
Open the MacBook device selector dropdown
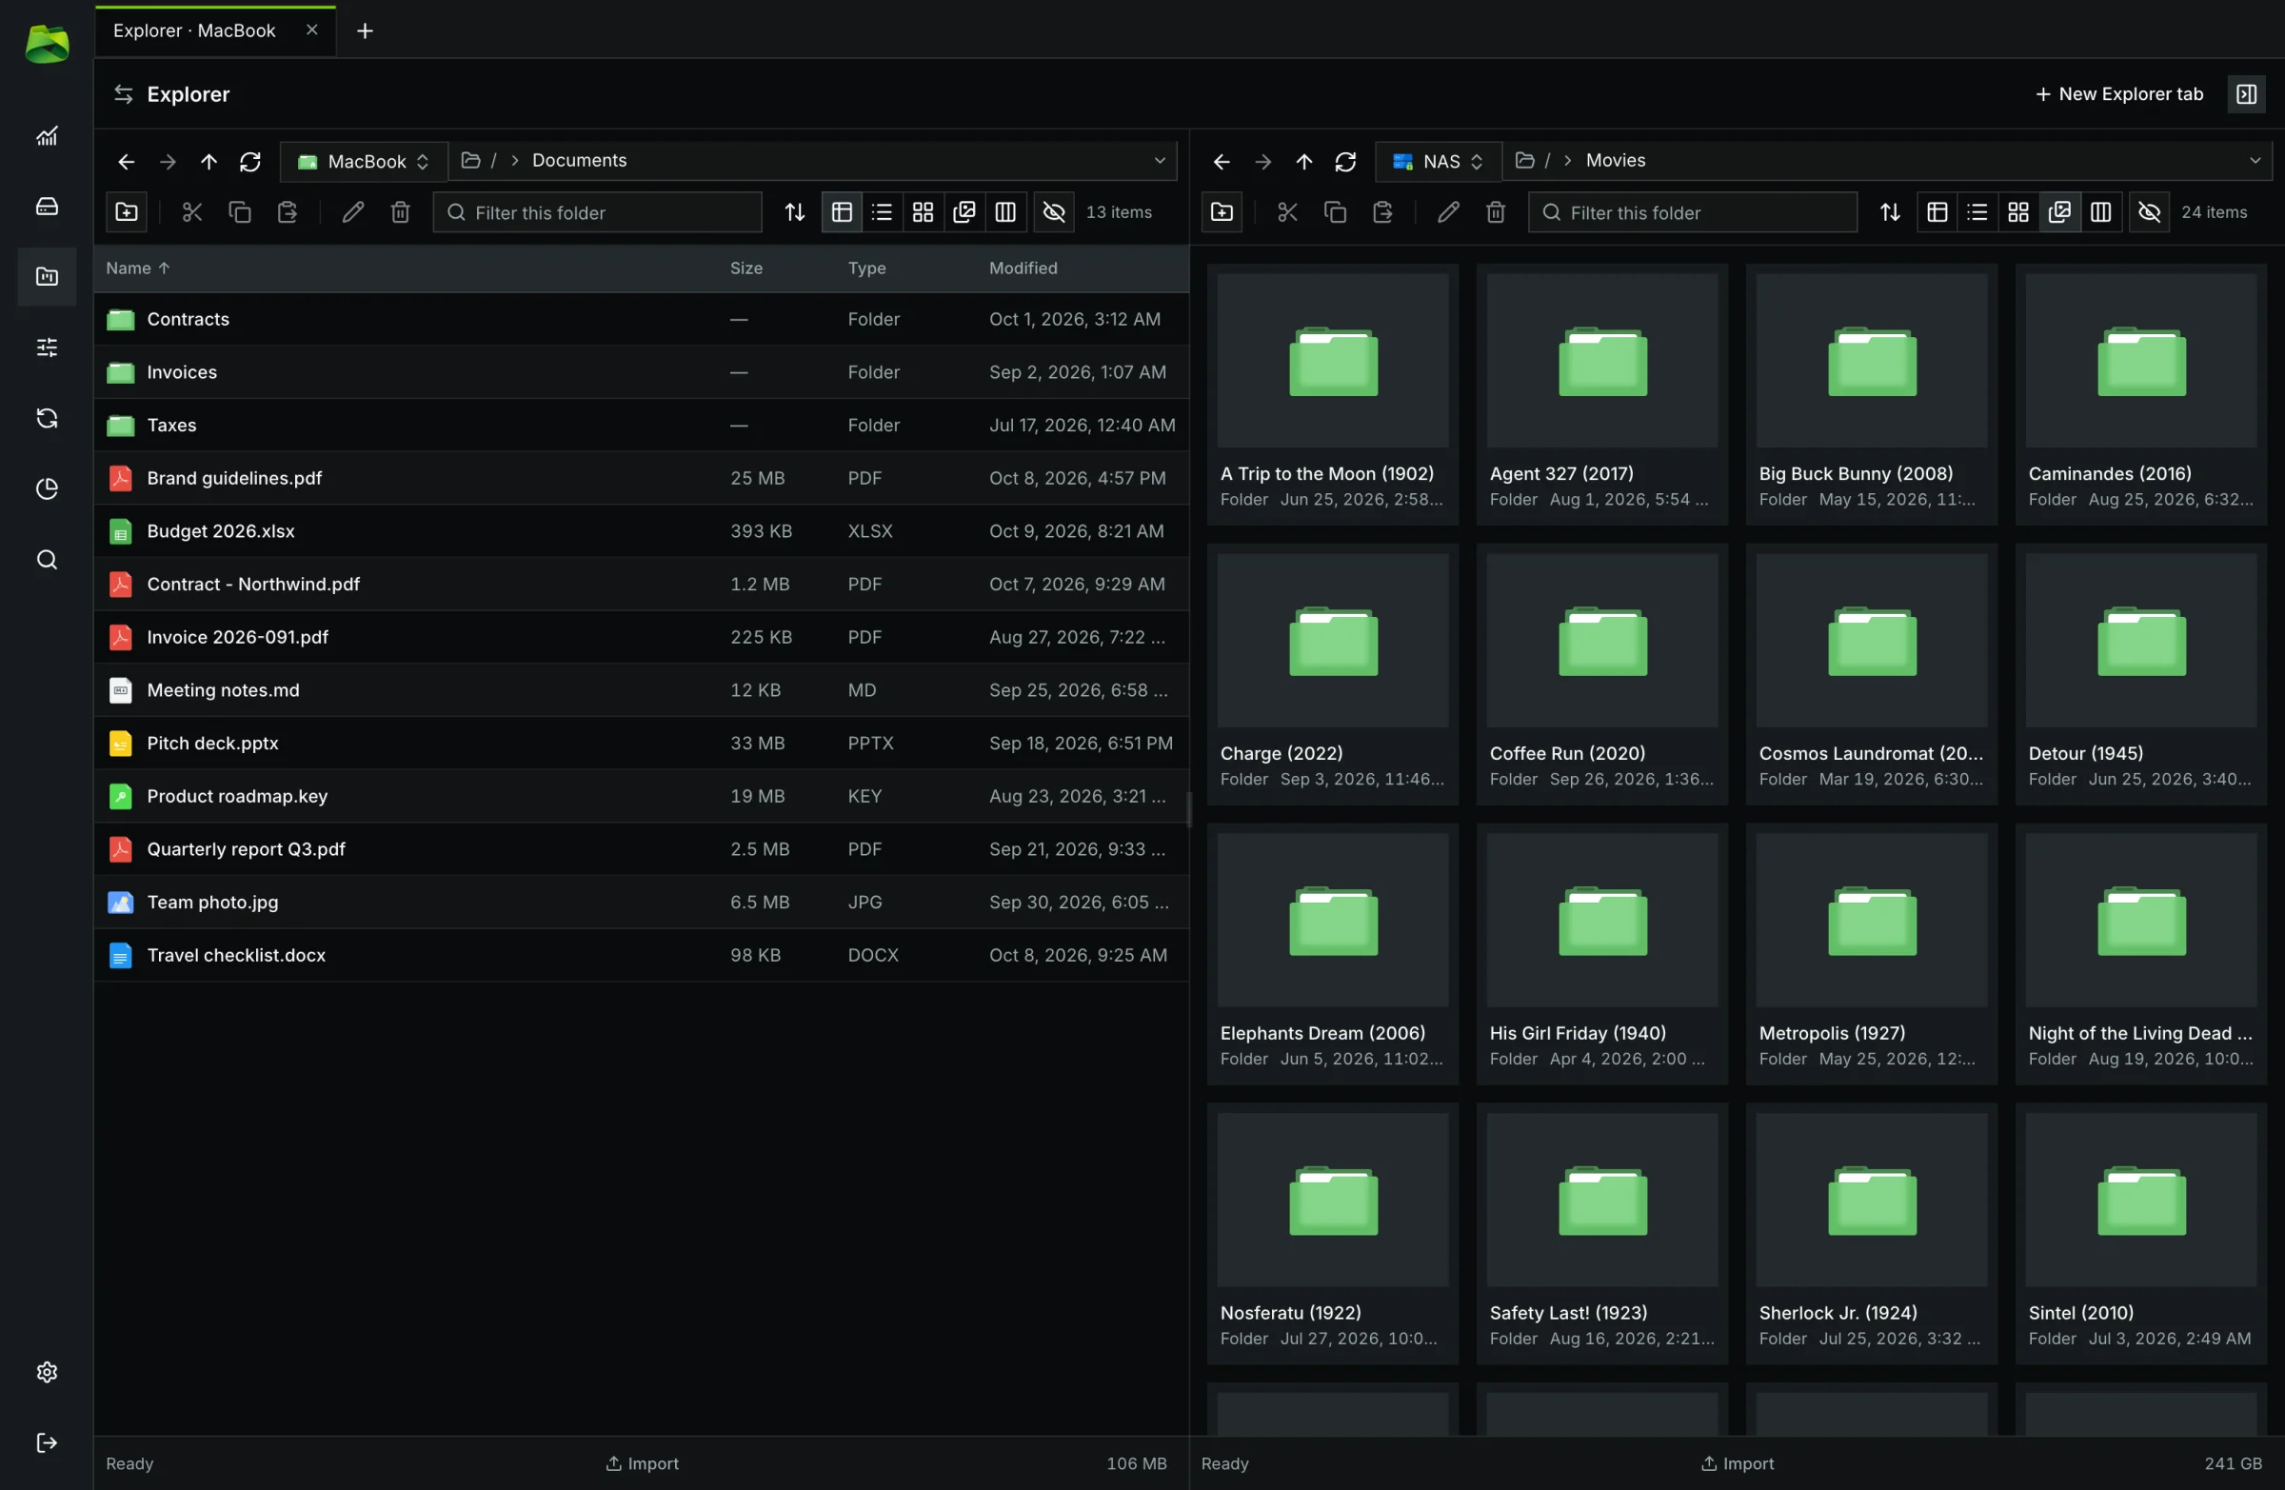(364, 161)
